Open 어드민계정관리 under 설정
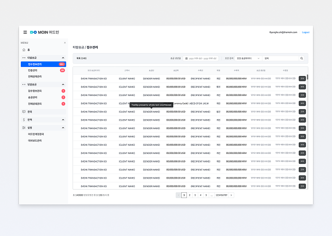Viewport: 332px width, 236px height. coord(36,134)
